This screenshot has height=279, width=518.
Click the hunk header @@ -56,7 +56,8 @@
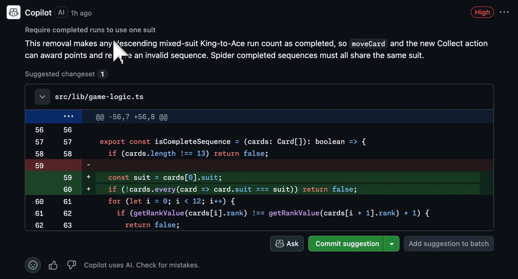[x=132, y=117]
